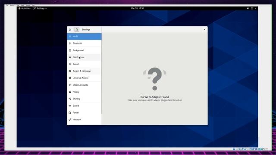Open the Wi-Fi settings panel
Image resolution: width=276 pixels, height=155 pixels.
(84, 36)
